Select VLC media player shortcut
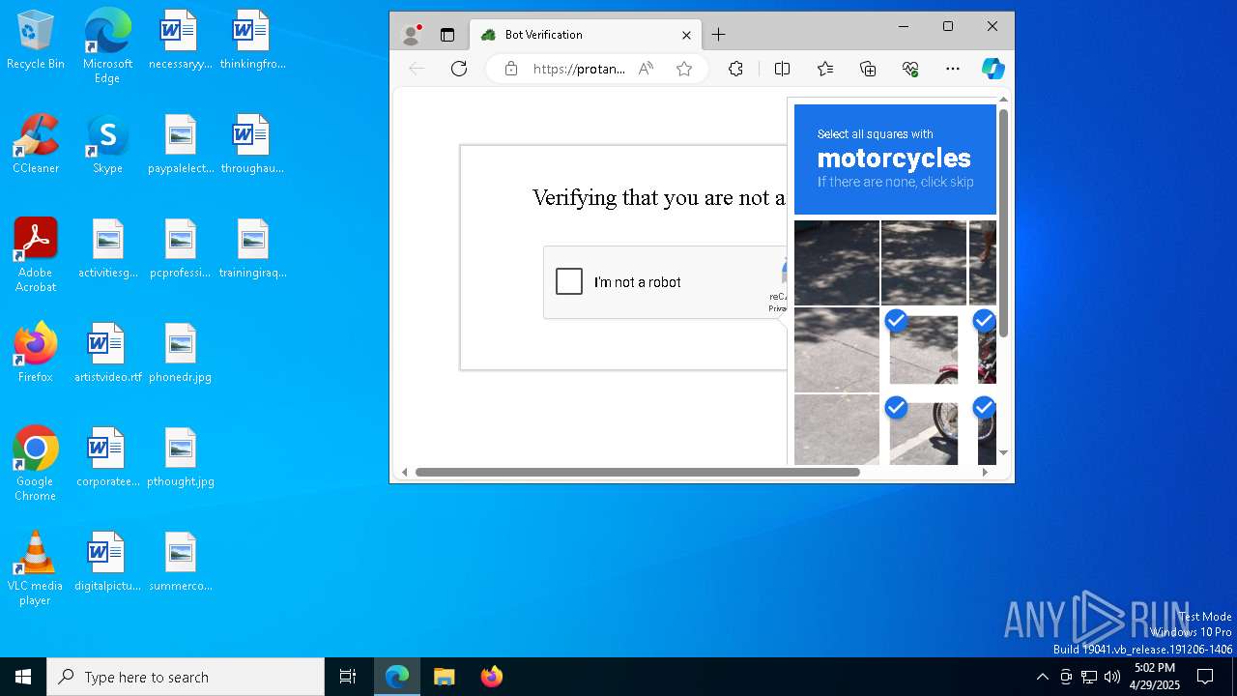This screenshot has width=1237, height=696. (x=36, y=568)
